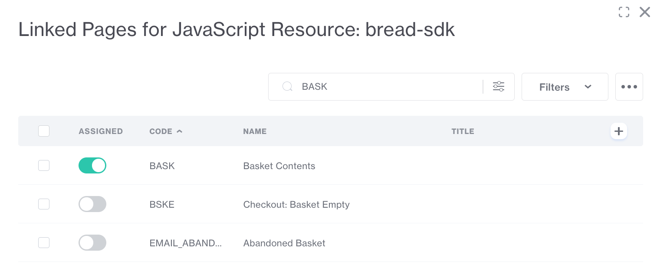Enable assigned toggle for Abandoned Basket
657x268 pixels.
92,243
